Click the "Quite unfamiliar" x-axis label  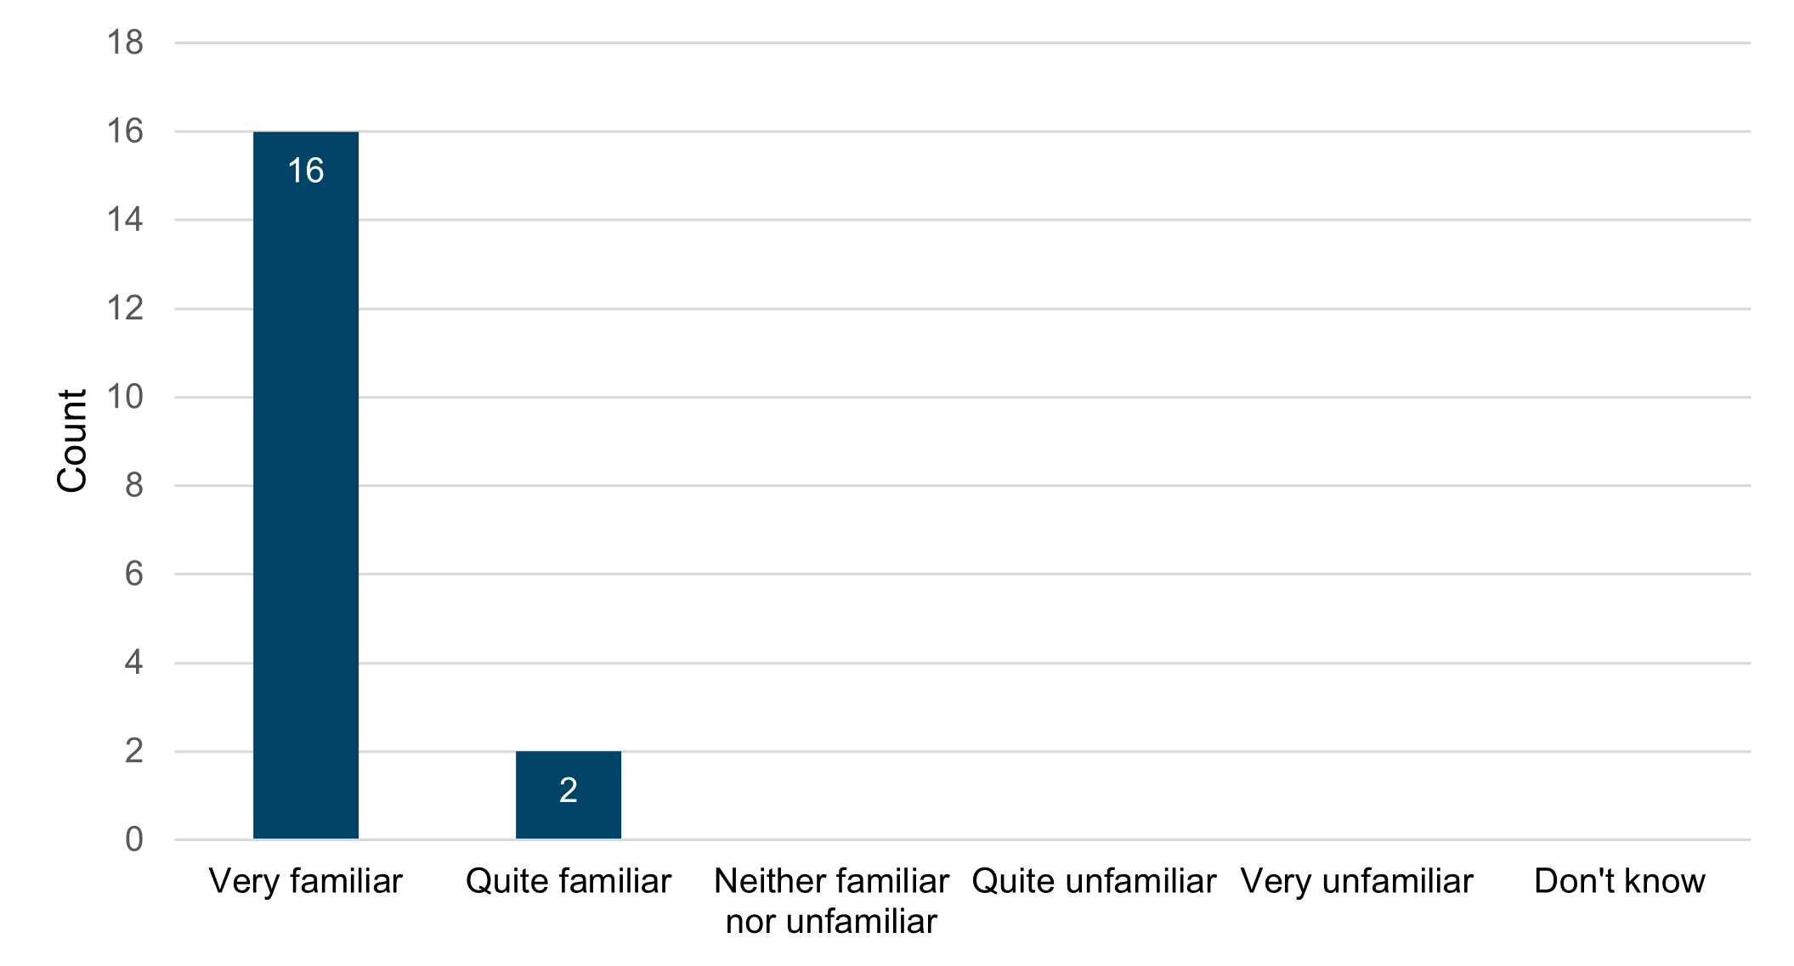(x=1094, y=882)
